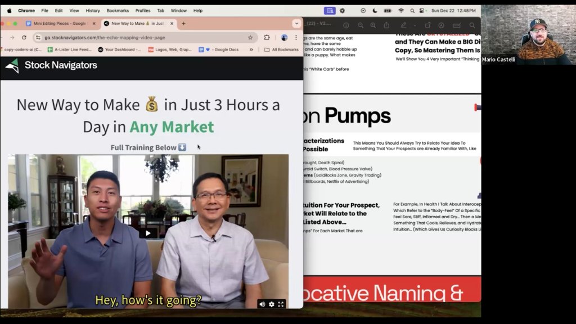Image resolution: width=576 pixels, height=324 pixels.
Task: Open the Tab menu
Action: click(160, 11)
